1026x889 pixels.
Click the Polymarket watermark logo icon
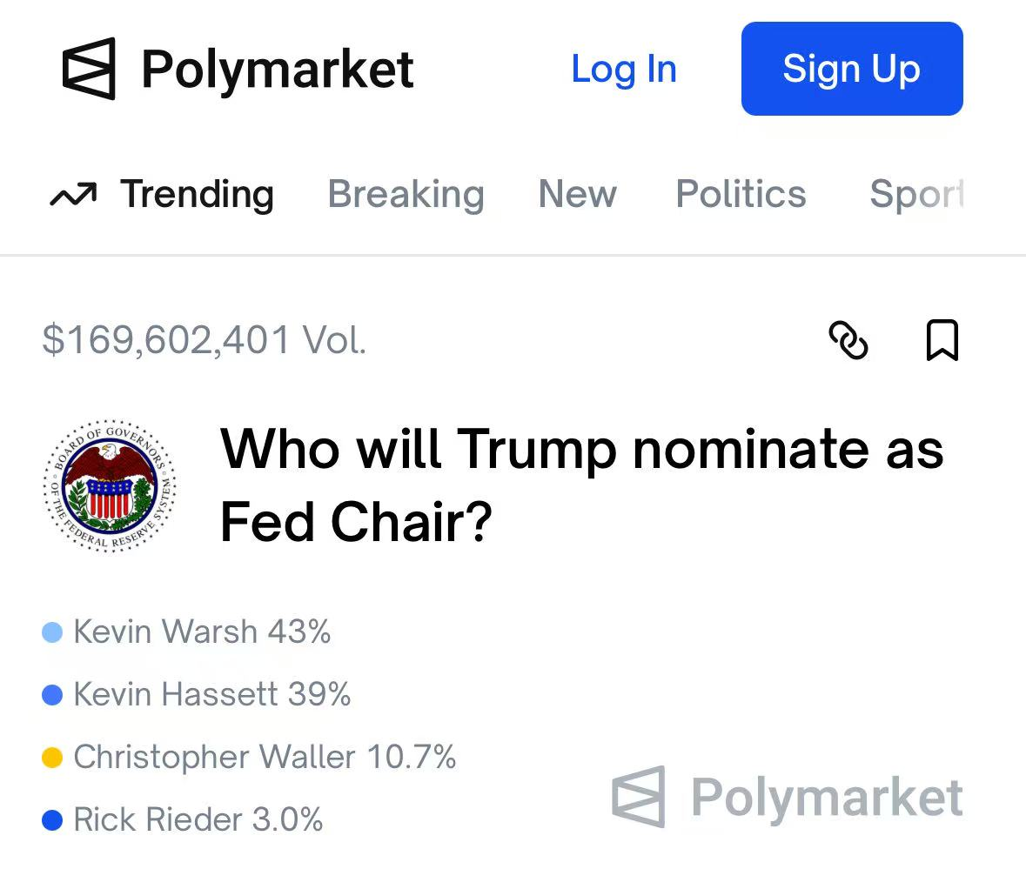point(639,797)
